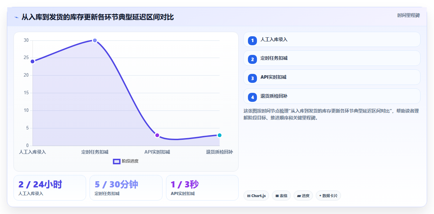Screen dimensions: 434x214
Task: Click the y-axis value 30
Action: (x=26, y=40)
